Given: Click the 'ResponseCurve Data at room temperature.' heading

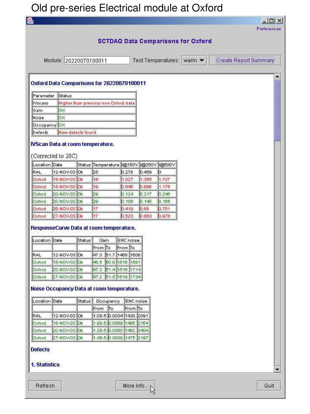Looking at the screenshot, I should click(x=83, y=228).
